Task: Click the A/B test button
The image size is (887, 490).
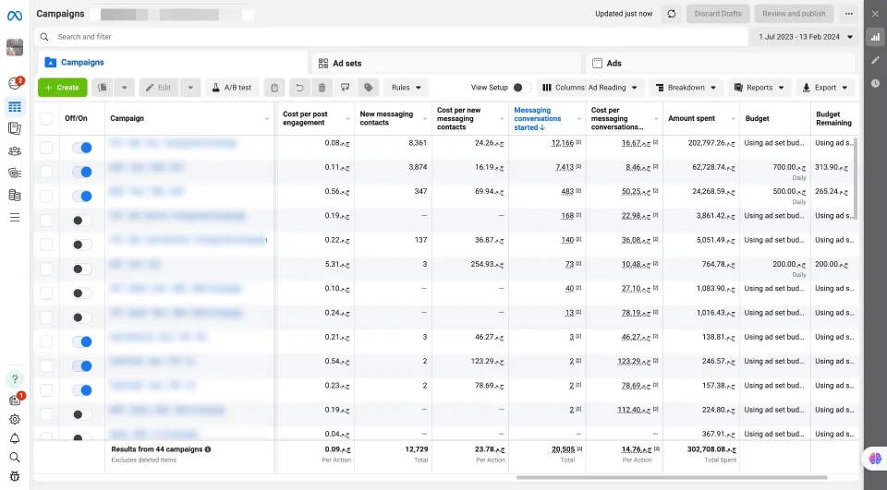Action: point(231,88)
